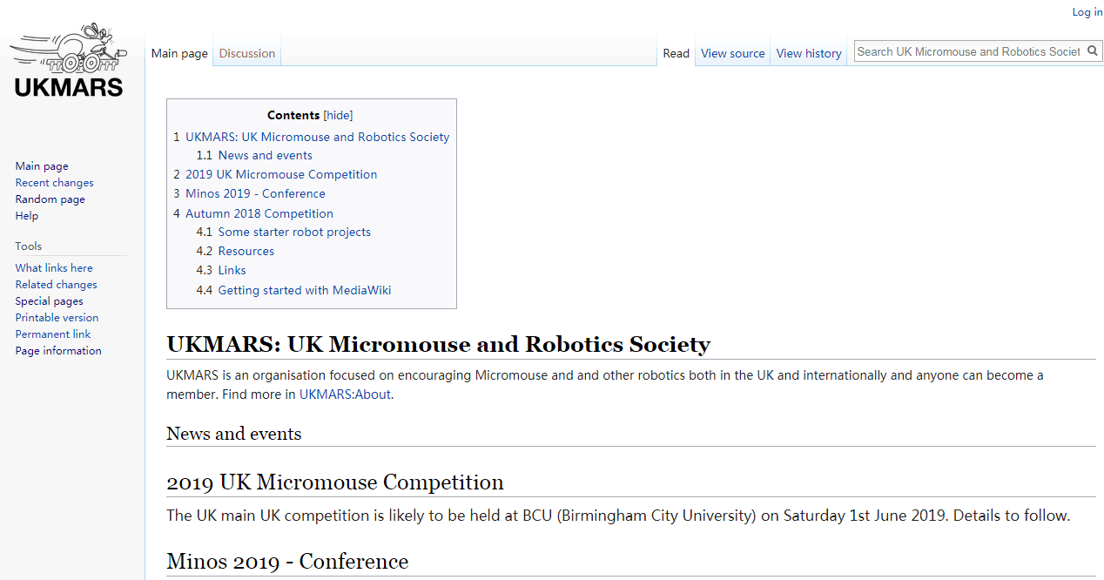Click the Contents box title
The height and width of the screenshot is (580, 1104).
[293, 115]
